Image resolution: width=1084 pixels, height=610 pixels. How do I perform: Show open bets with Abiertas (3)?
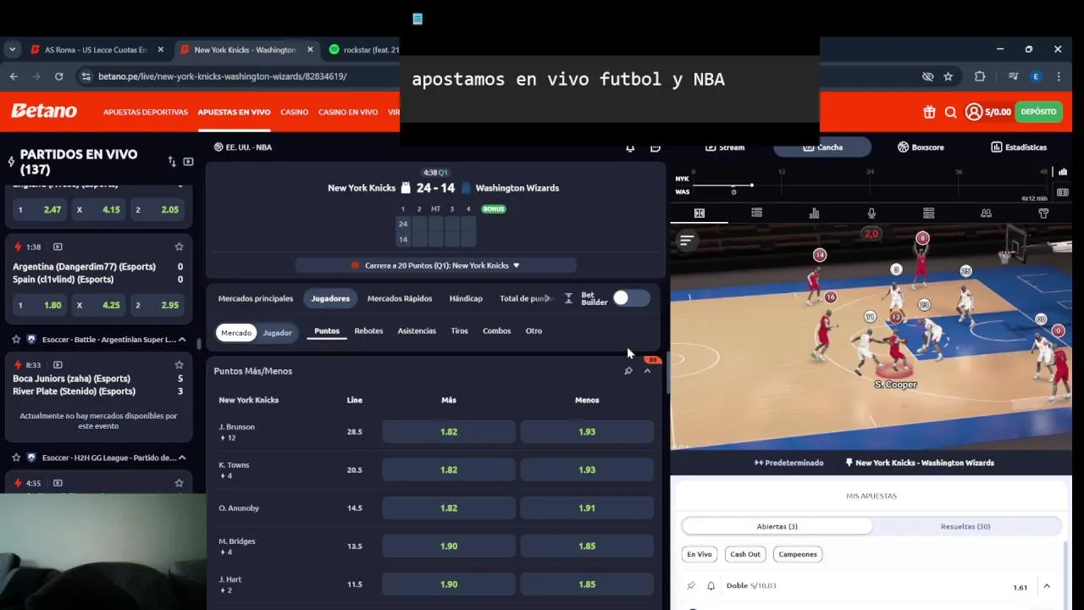coord(777,526)
